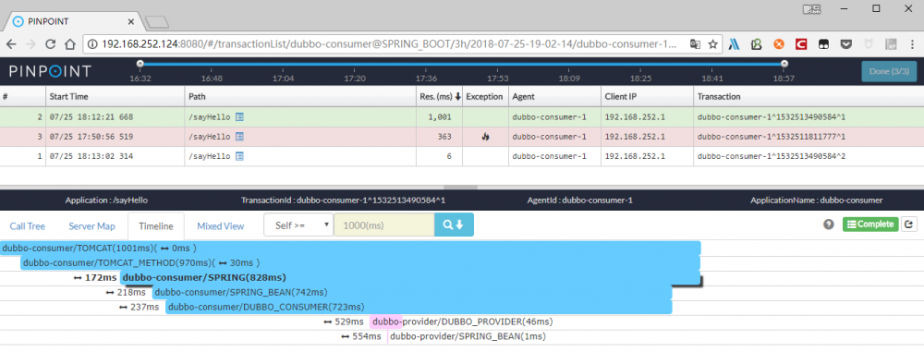Viewport: 924px width, 352px height.
Task: Click the open-in-new-window icon beside Complete
Action: point(909,225)
